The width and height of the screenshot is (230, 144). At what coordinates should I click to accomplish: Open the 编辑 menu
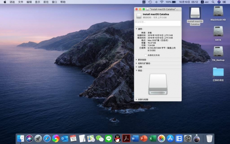(x=29, y=2)
